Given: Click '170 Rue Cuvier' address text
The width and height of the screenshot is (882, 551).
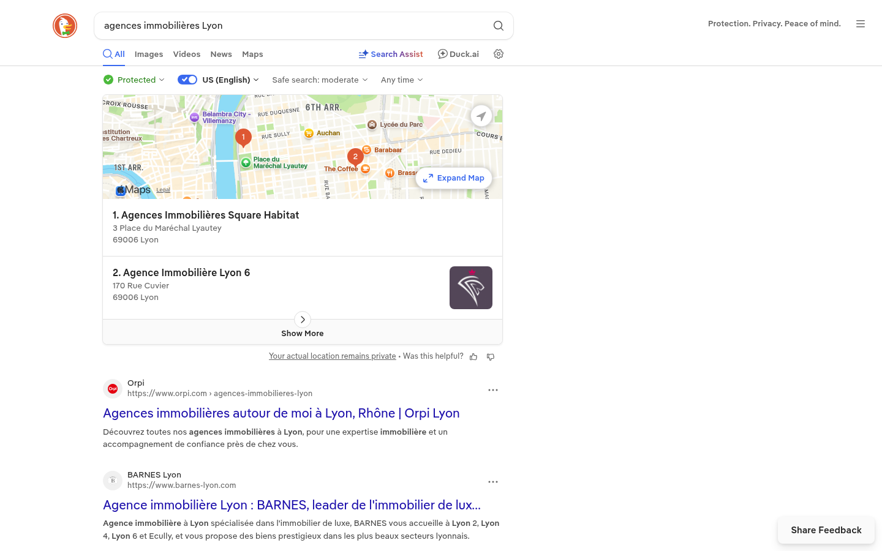Looking at the screenshot, I should [141, 285].
